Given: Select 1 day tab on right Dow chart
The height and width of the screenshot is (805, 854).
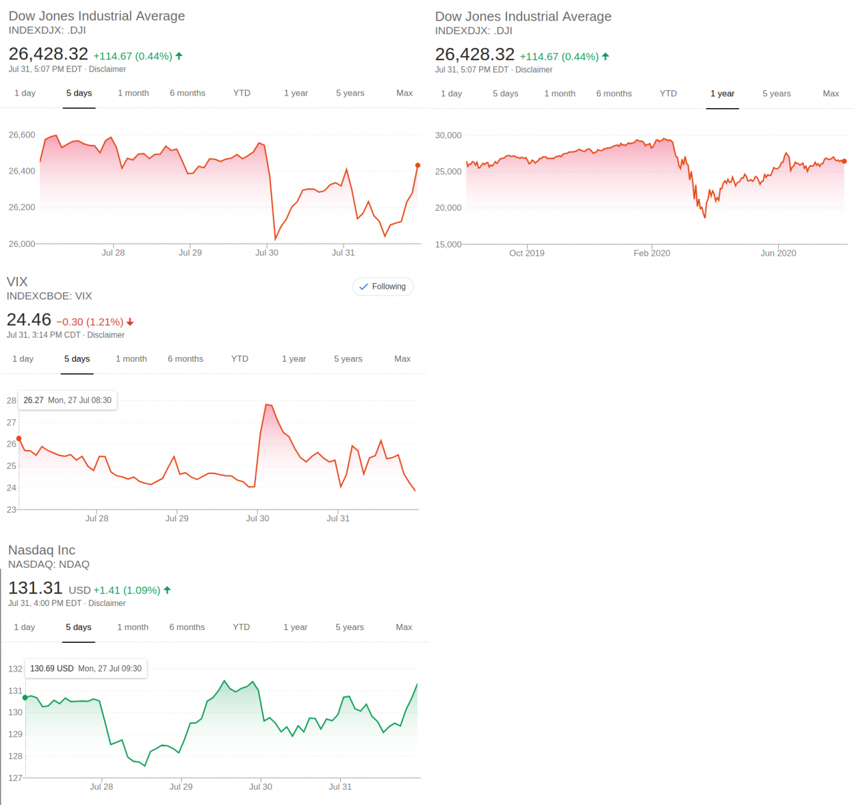Looking at the screenshot, I should 452,94.
